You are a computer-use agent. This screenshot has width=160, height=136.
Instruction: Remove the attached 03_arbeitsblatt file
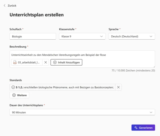tap(45, 63)
